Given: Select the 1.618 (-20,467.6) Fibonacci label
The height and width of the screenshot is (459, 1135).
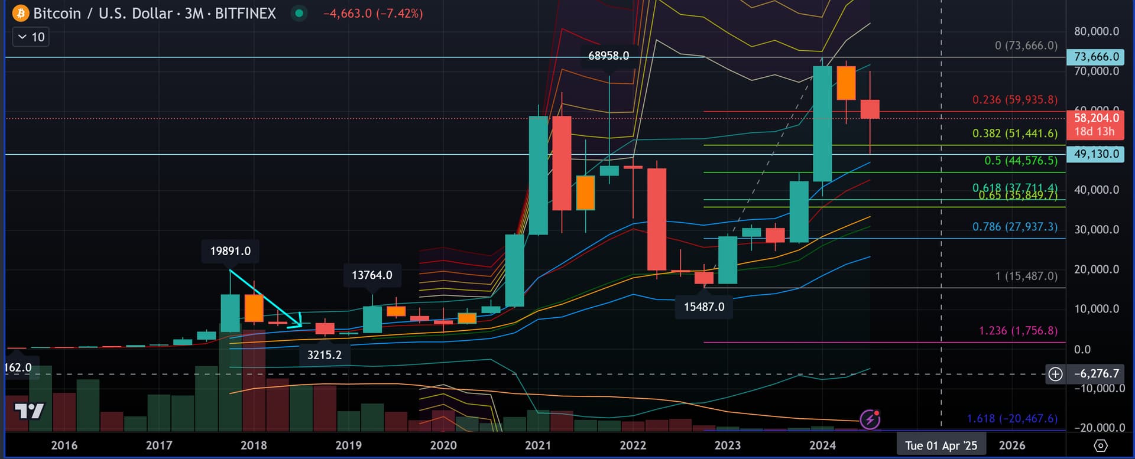Looking at the screenshot, I should 1011,418.
